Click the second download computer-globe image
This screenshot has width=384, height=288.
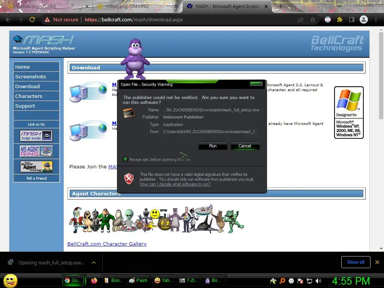tap(88, 130)
